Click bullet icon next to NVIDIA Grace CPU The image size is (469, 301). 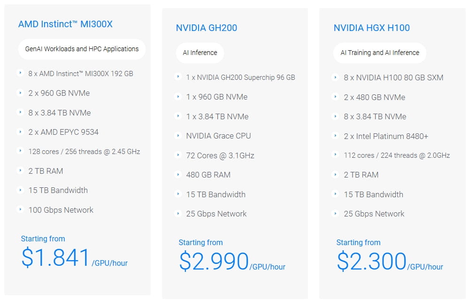click(178, 135)
